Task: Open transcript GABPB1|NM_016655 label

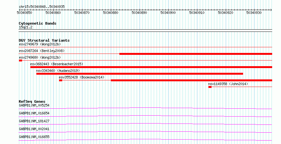Action: tap(34, 137)
